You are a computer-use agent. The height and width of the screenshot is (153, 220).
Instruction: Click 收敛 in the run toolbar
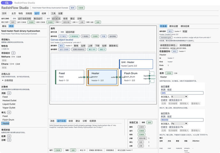point(65,19)
